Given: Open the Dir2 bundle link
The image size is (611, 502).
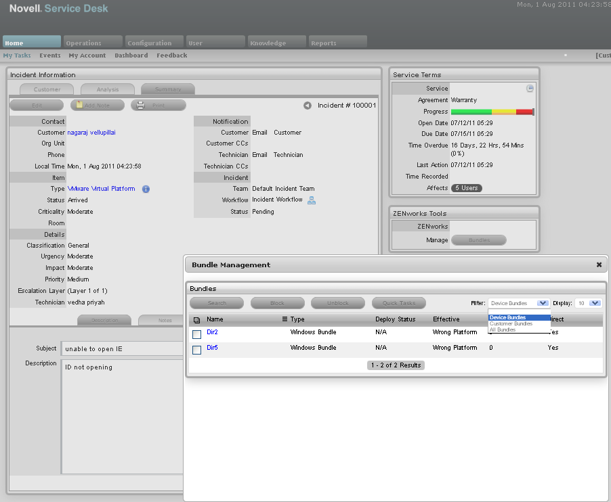Looking at the screenshot, I should click(212, 332).
